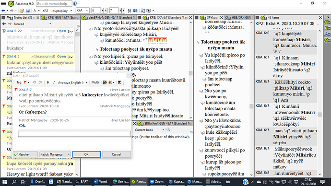Image resolution: width=331 pixels, height=186 pixels.
Task: Click the reply text box in note dialog
Action: (x=74, y=134)
